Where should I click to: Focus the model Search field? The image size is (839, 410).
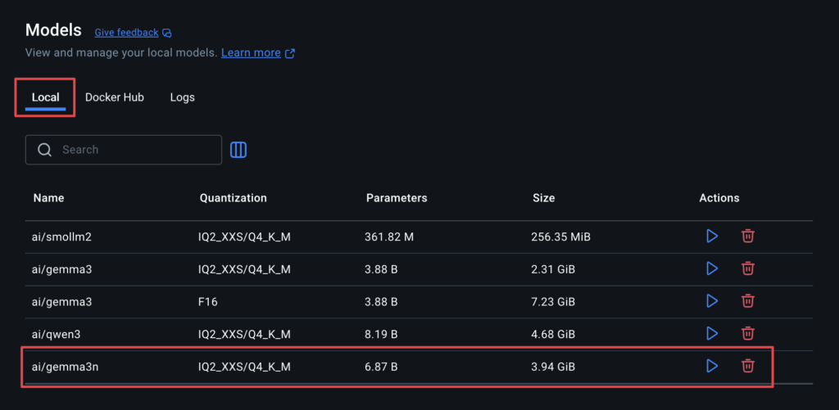(124, 150)
